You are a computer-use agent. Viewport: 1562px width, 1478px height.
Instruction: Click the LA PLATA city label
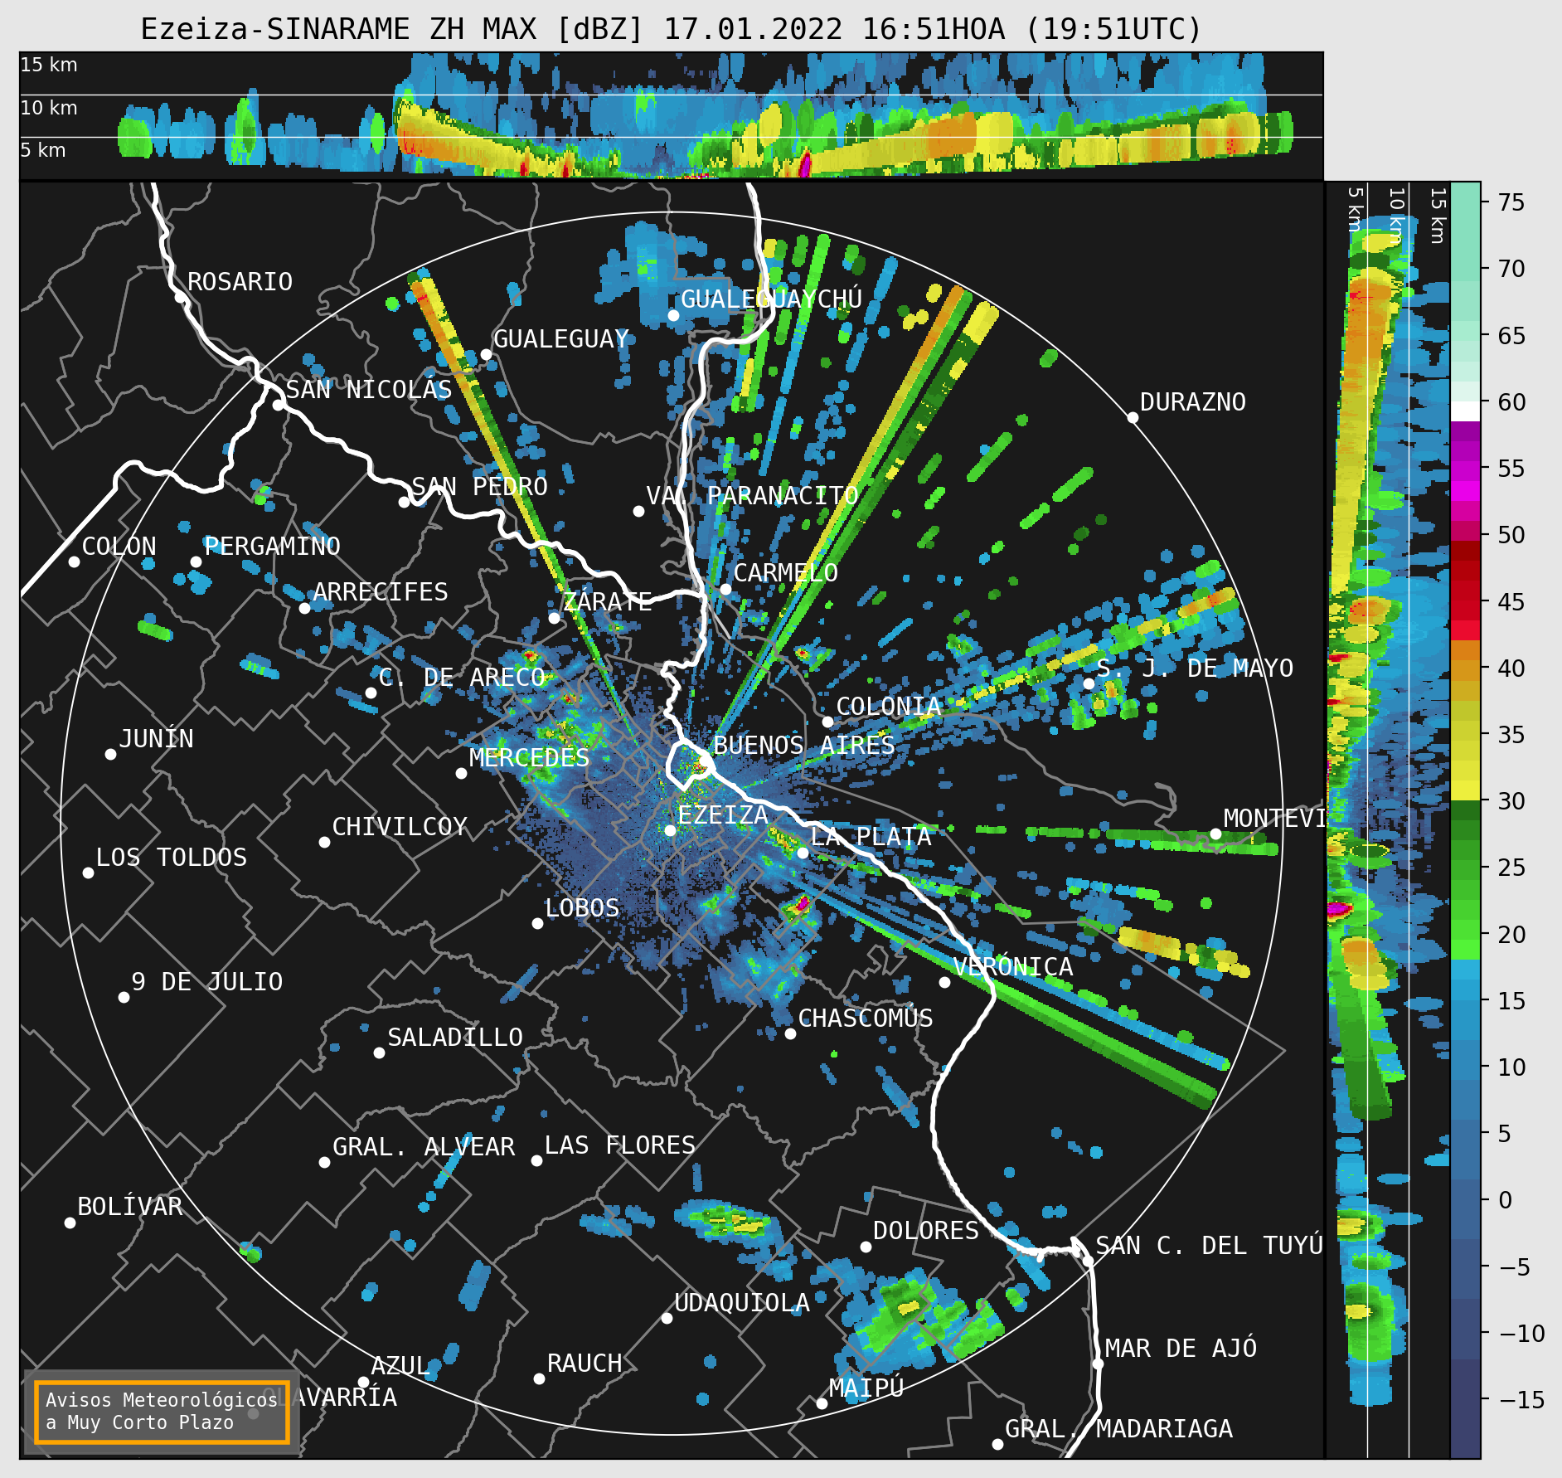pyautogui.click(x=871, y=837)
